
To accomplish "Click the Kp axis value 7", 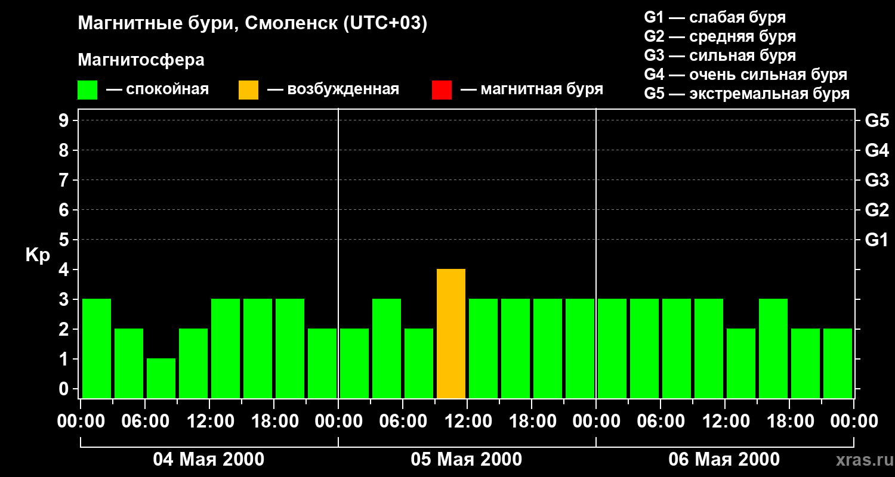I will 65,180.
